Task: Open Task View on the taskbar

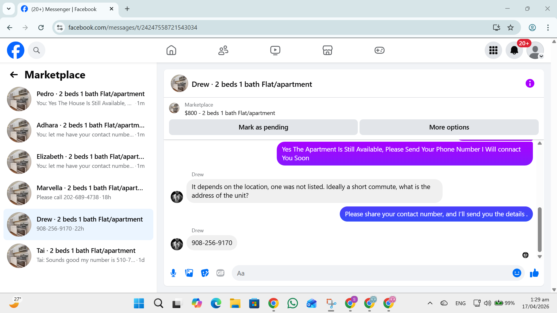Action: coord(177,303)
